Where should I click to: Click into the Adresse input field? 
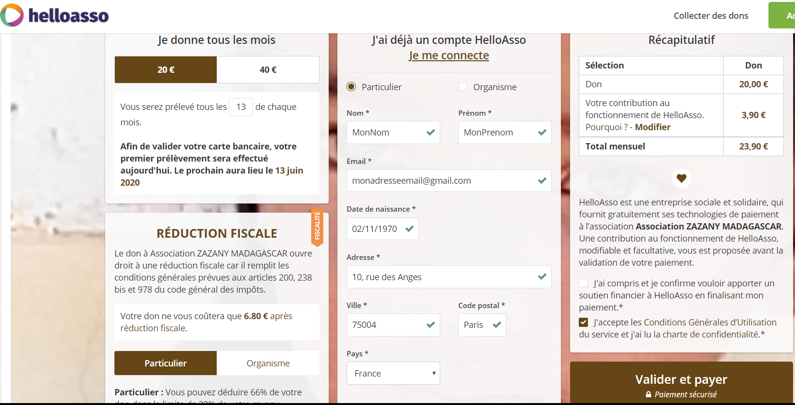449,277
